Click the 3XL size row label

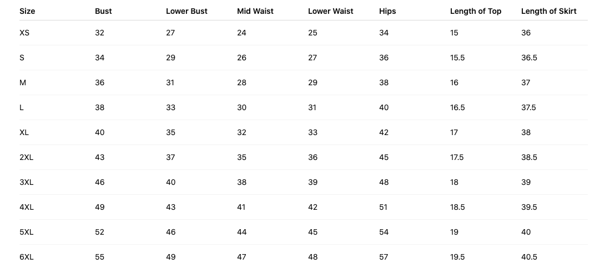(26, 182)
